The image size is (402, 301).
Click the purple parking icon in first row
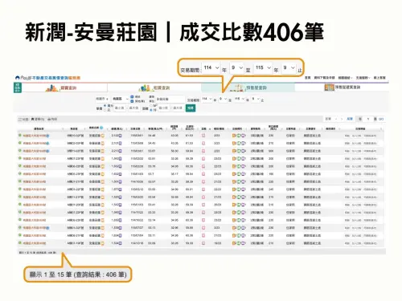coord(244,136)
